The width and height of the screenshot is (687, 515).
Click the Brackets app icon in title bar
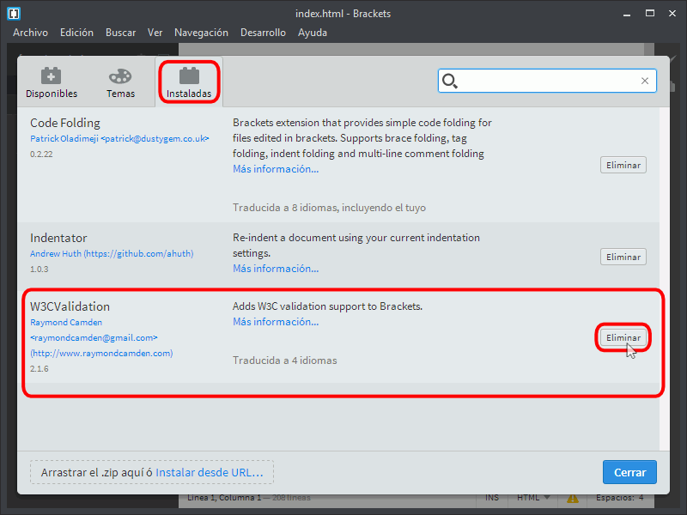(14, 13)
